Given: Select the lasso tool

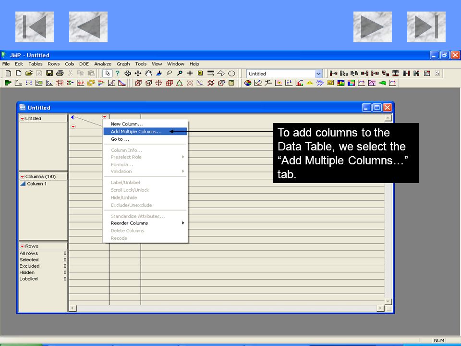Looking at the screenshot, I should coord(169,73).
